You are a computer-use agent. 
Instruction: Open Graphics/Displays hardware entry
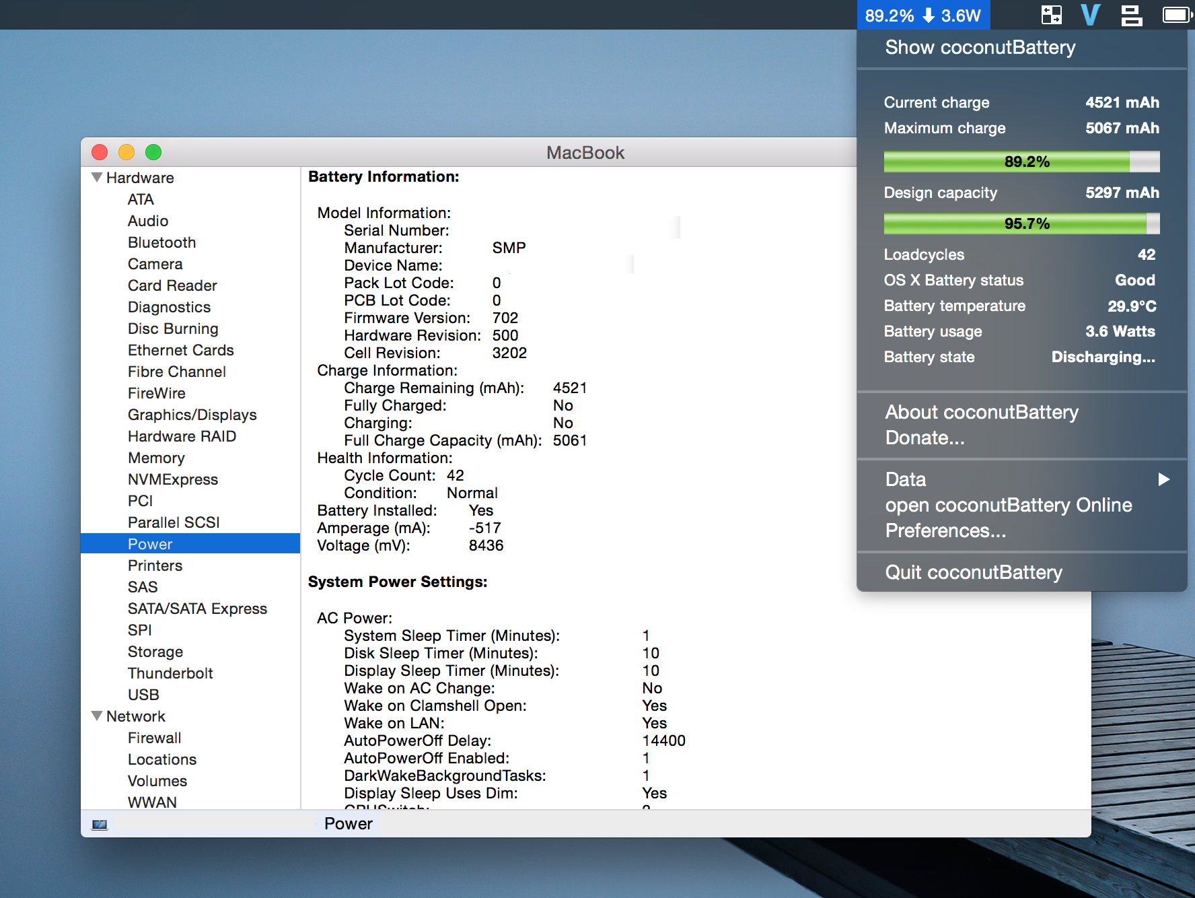click(x=192, y=415)
